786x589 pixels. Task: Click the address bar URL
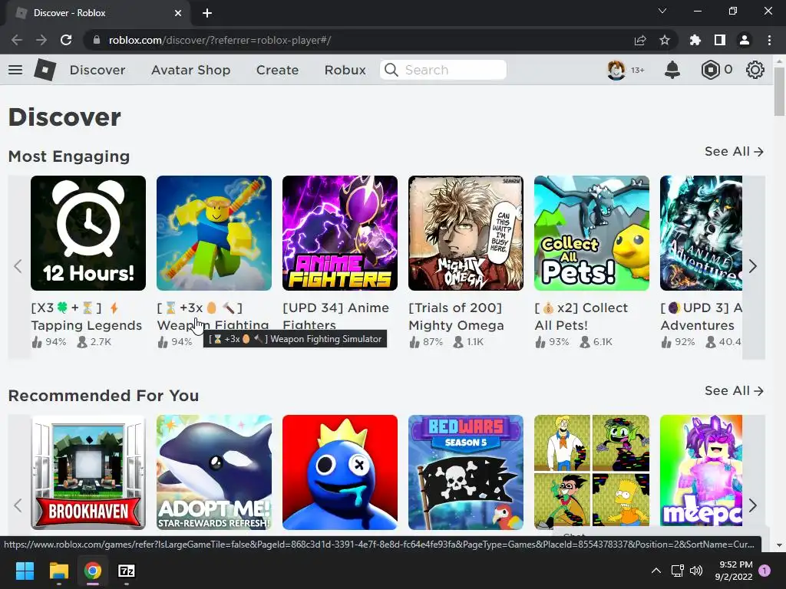click(220, 40)
